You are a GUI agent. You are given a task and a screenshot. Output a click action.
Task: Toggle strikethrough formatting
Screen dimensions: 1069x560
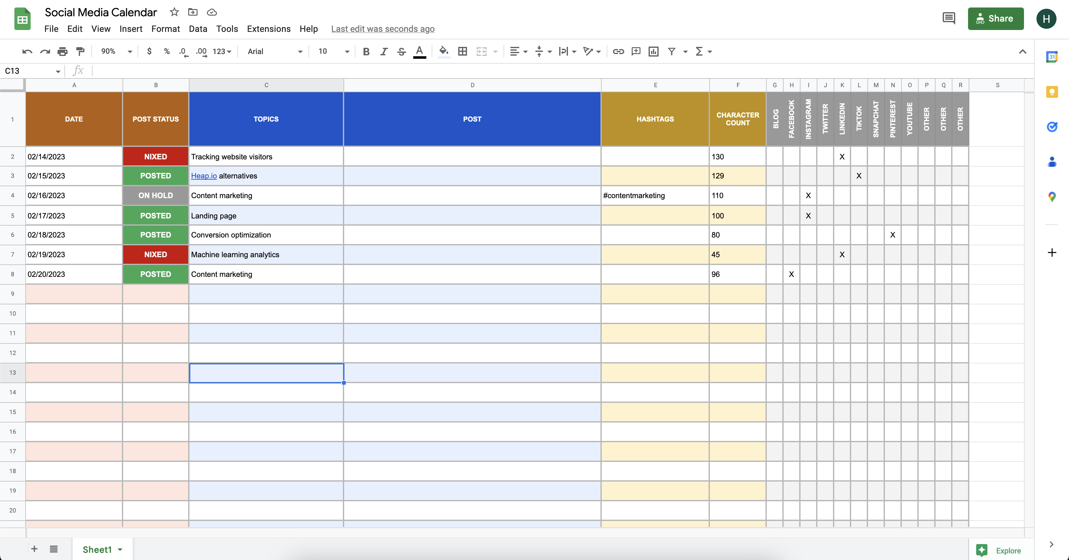tap(401, 52)
